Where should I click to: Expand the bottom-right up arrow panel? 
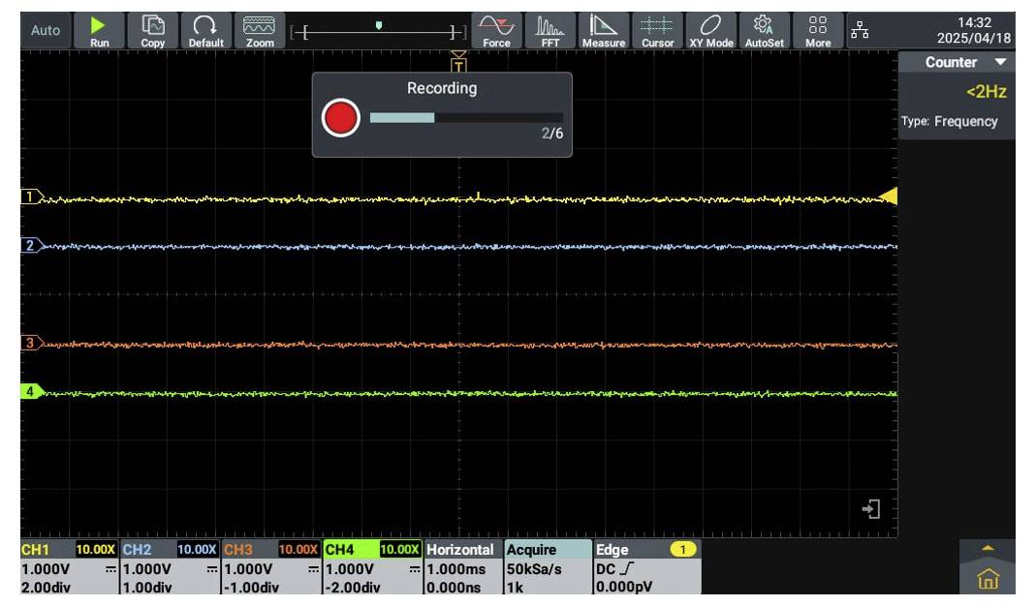(988, 548)
